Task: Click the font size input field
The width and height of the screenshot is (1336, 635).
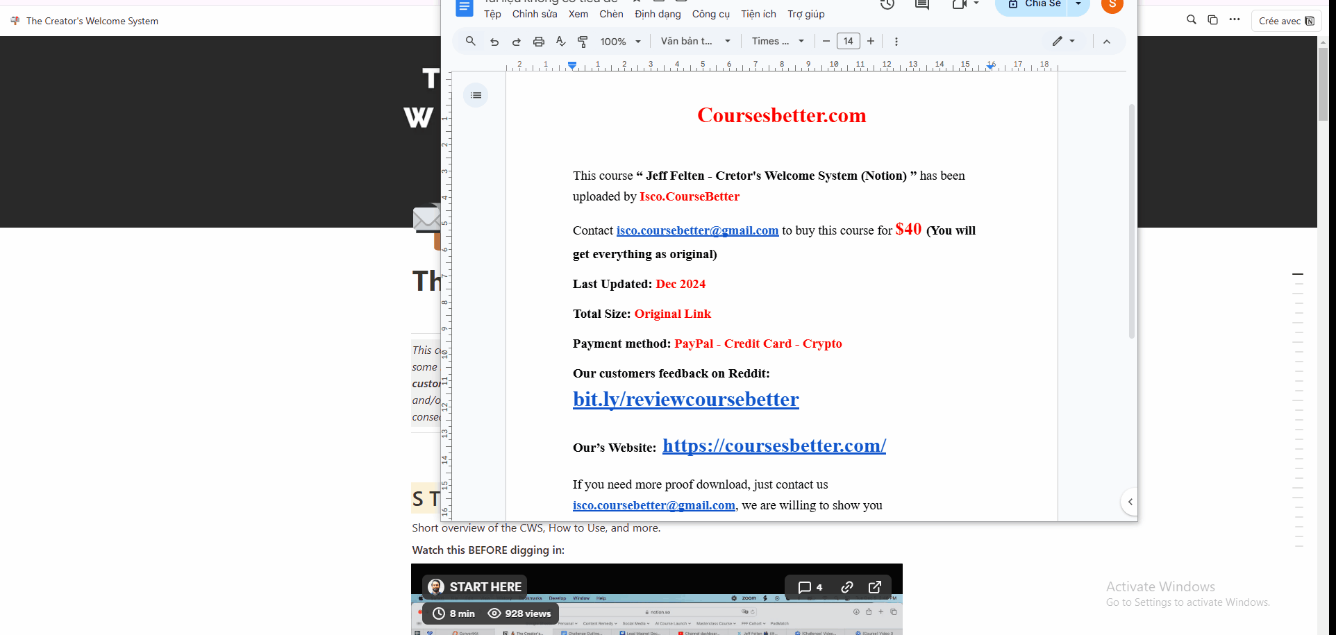Action: pyautogui.click(x=848, y=42)
